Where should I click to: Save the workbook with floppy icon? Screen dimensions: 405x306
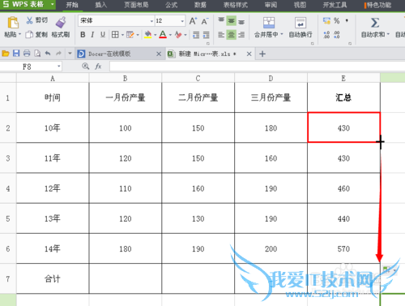click(16, 54)
